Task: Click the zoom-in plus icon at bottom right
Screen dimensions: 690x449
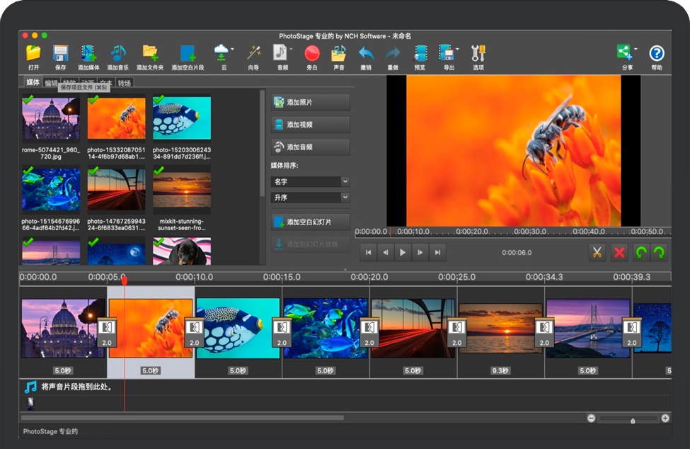Action: coord(665,419)
